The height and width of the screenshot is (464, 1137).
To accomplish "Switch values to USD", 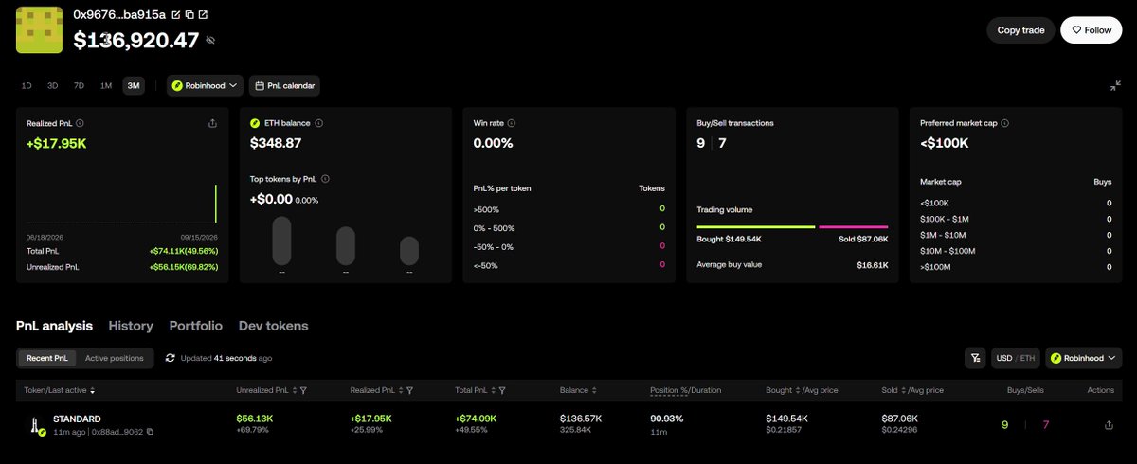I will [1003, 358].
